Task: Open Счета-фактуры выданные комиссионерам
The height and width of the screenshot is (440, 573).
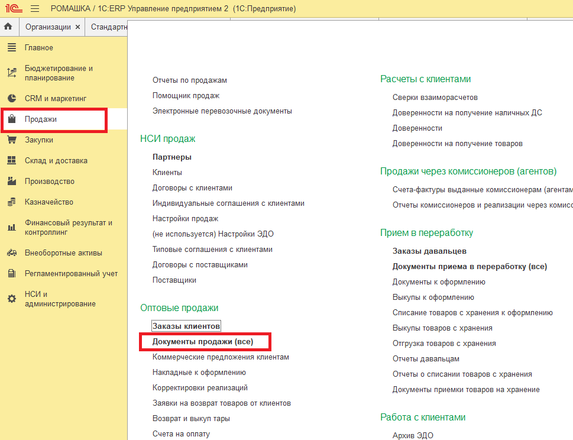Action: click(x=483, y=190)
